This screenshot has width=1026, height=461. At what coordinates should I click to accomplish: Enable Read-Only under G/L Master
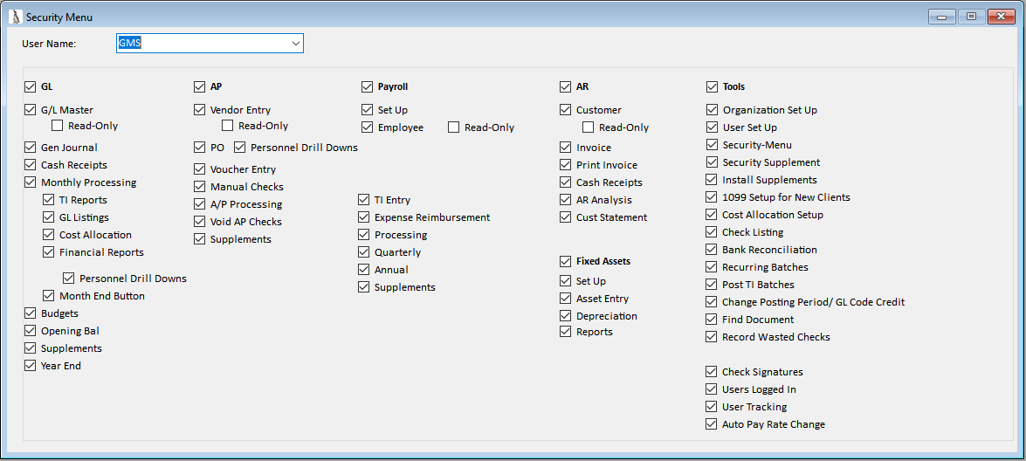point(58,126)
